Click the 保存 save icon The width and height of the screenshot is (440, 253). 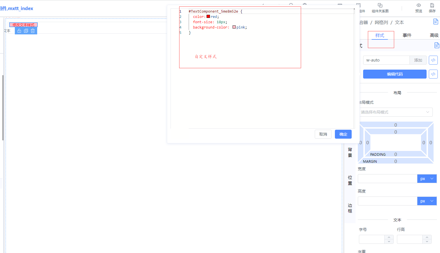point(432,5)
